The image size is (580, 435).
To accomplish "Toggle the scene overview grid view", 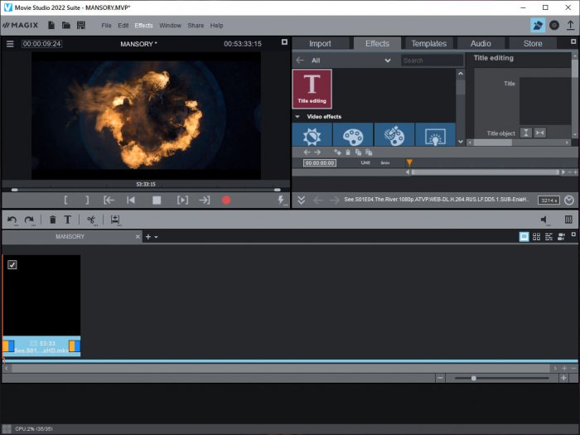I will [537, 237].
